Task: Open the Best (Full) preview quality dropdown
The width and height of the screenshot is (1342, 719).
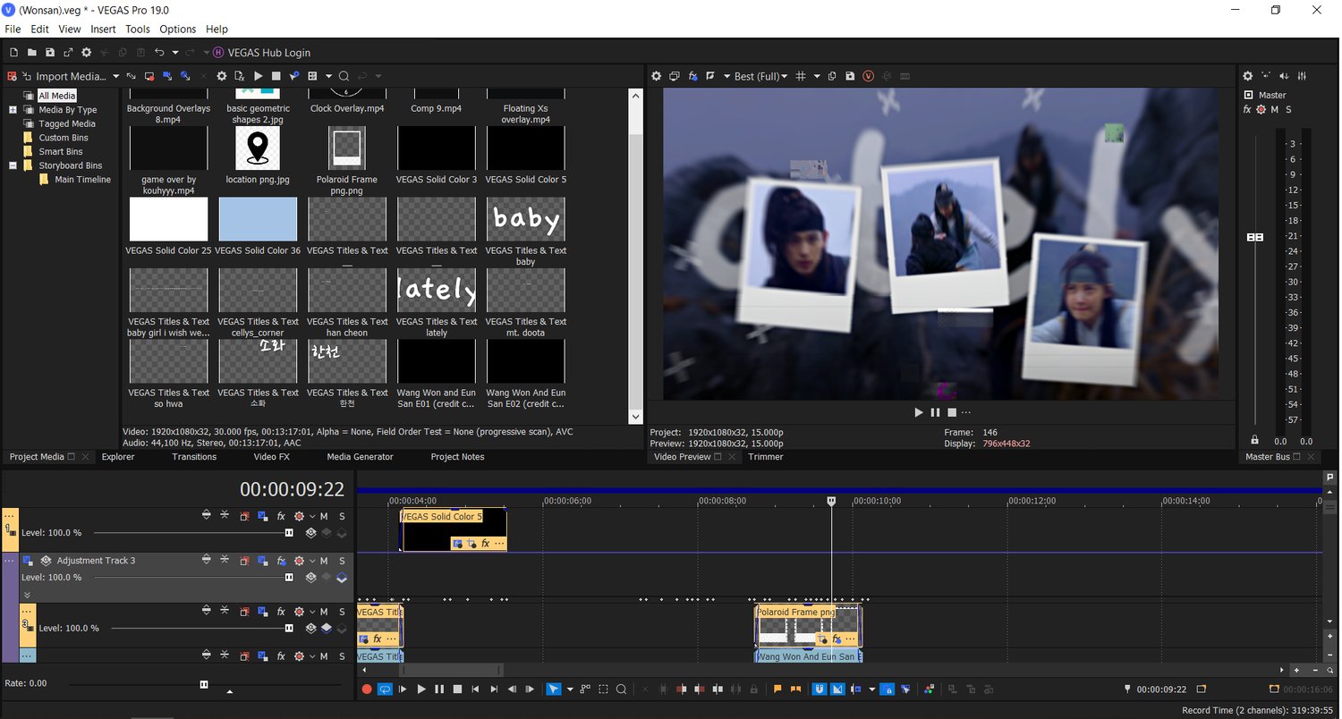Action: click(x=760, y=76)
